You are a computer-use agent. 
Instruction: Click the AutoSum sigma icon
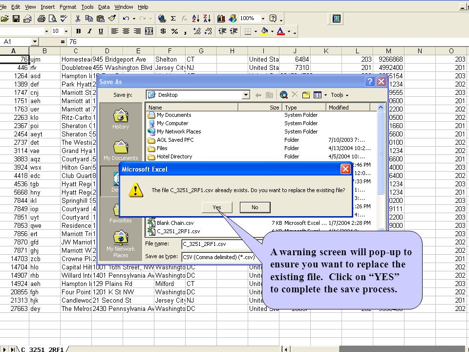coord(173,19)
